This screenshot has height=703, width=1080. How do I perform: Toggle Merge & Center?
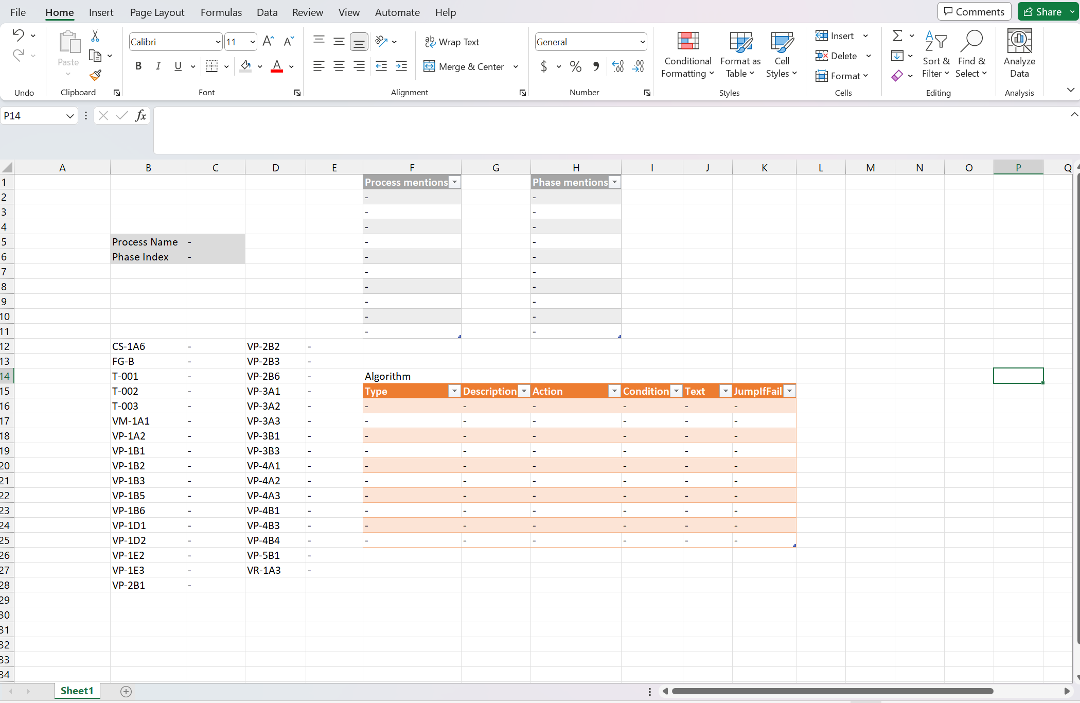463,66
